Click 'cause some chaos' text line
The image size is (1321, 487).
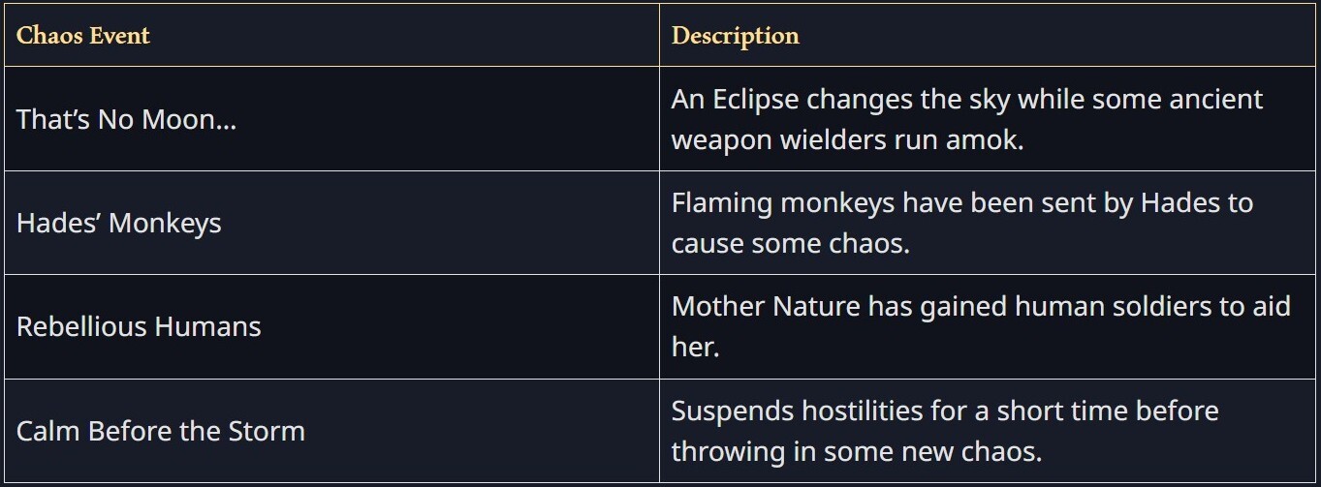tap(790, 244)
